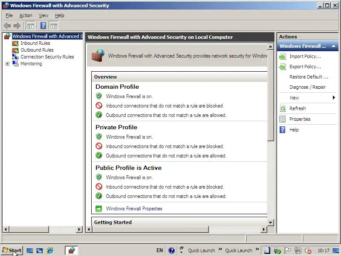Click Import Policy in Actions pane

point(305,56)
